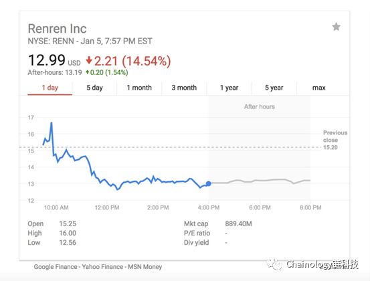Click the star icon to follow Renren
The height and width of the screenshot is (281, 370).
[x=336, y=27]
